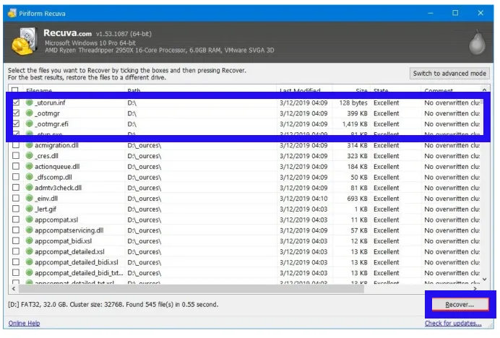Switch to advanced mode

pyautogui.click(x=449, y=74)
